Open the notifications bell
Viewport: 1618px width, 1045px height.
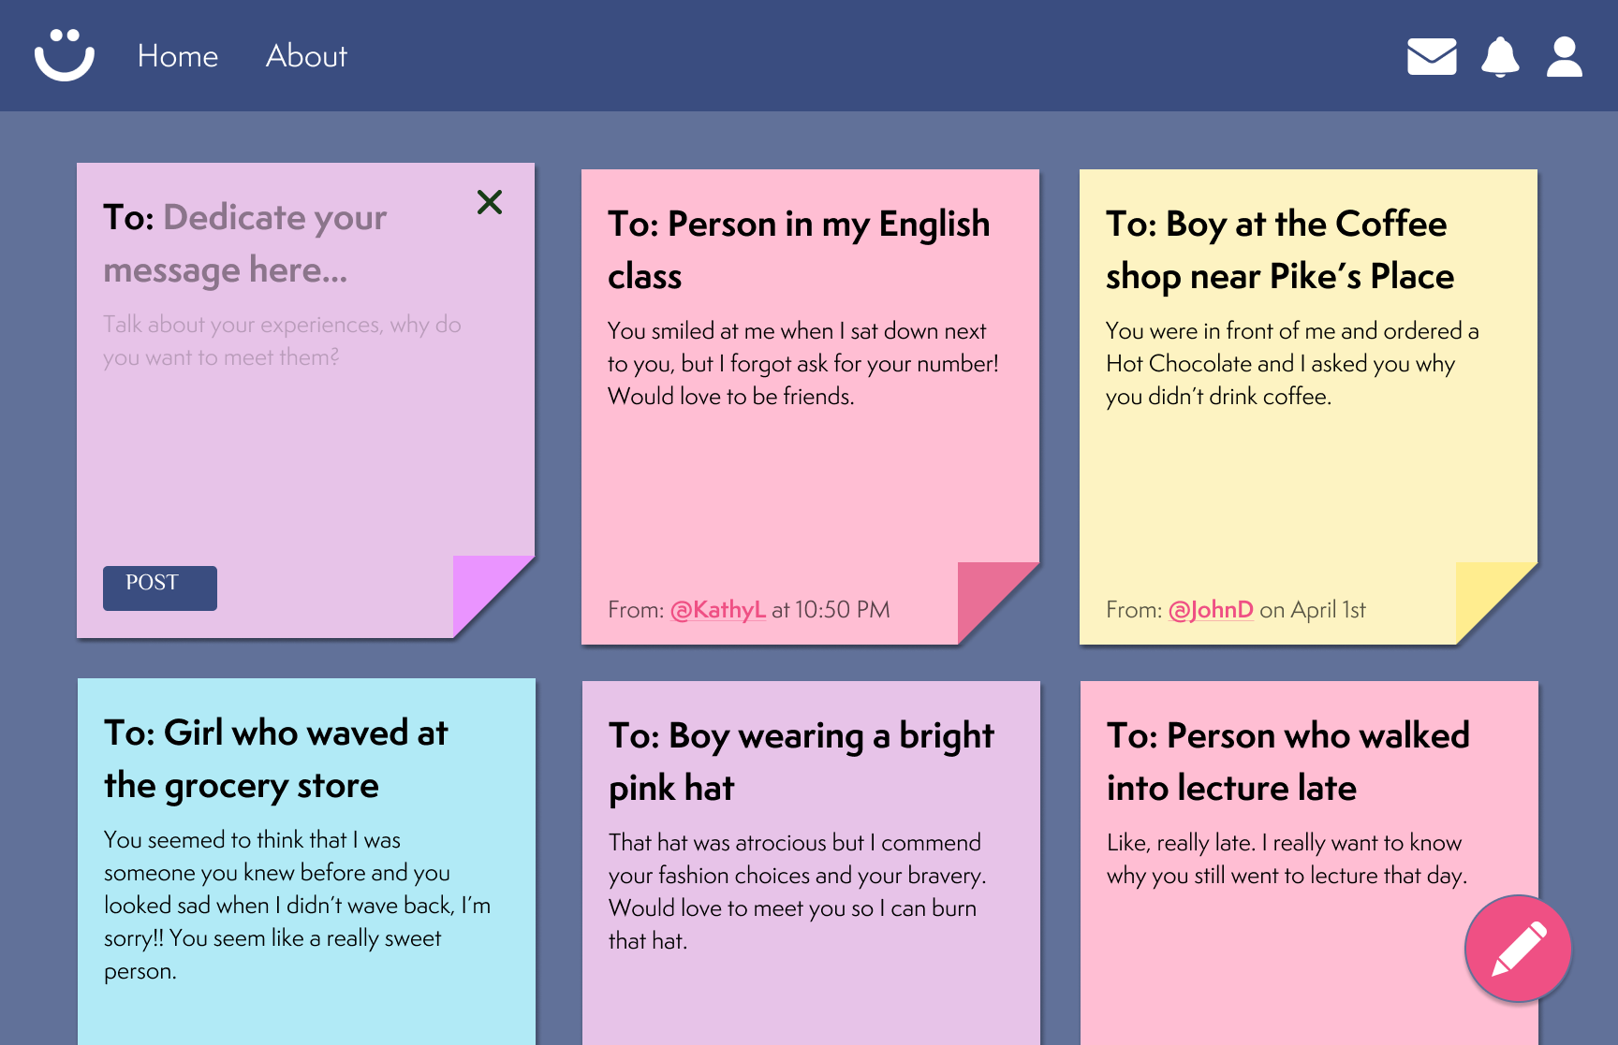point(1500,57)
